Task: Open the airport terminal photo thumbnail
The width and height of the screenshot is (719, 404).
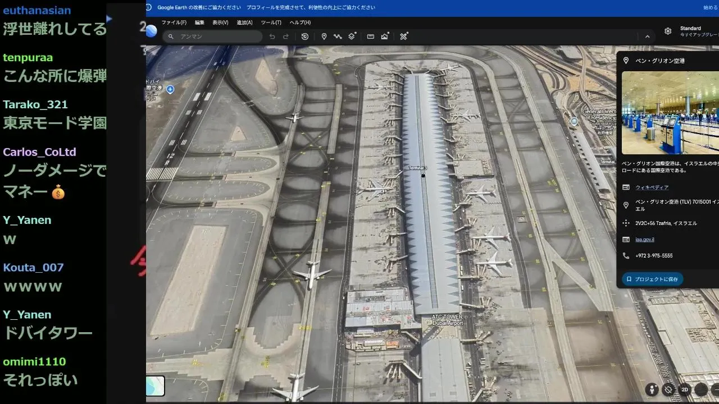Action: (x=670, y=112)
